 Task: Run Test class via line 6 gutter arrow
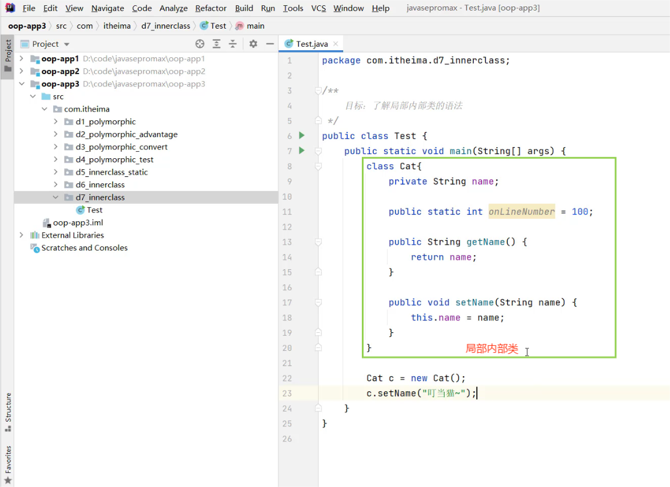302,135
